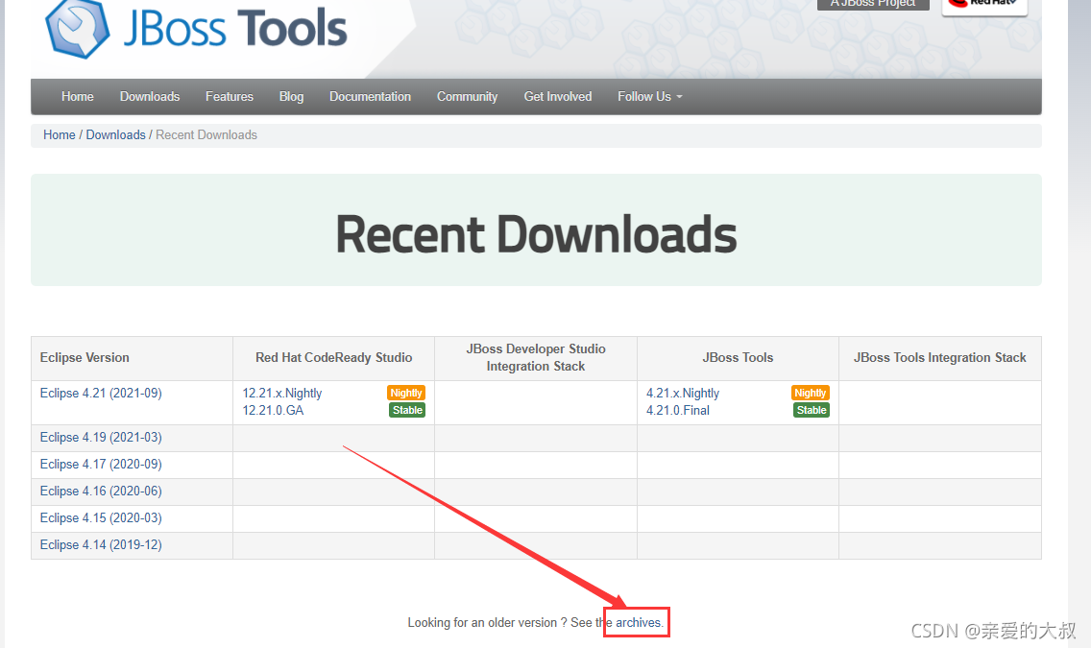Open the Eclipse 4.15 (2020-03) link
The height and width of the screenshot is (648, 1091).
[101, 518]
